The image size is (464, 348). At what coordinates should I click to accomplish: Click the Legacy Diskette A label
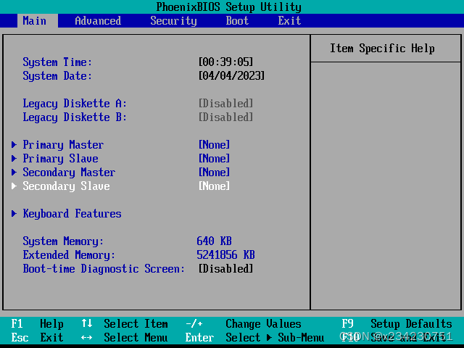[x=75, y=103]
